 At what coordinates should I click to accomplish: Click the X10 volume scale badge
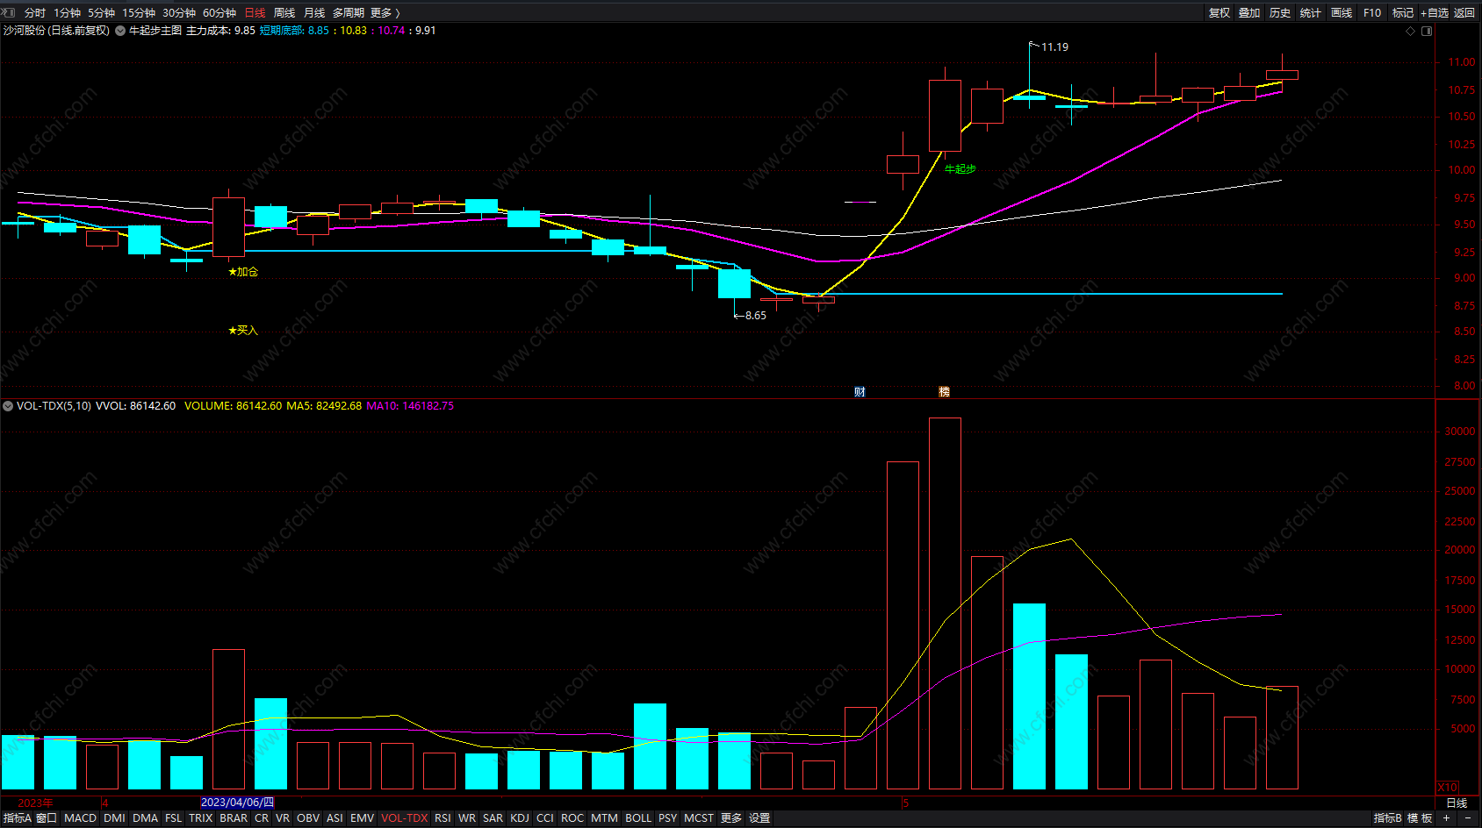(1448, 787)
